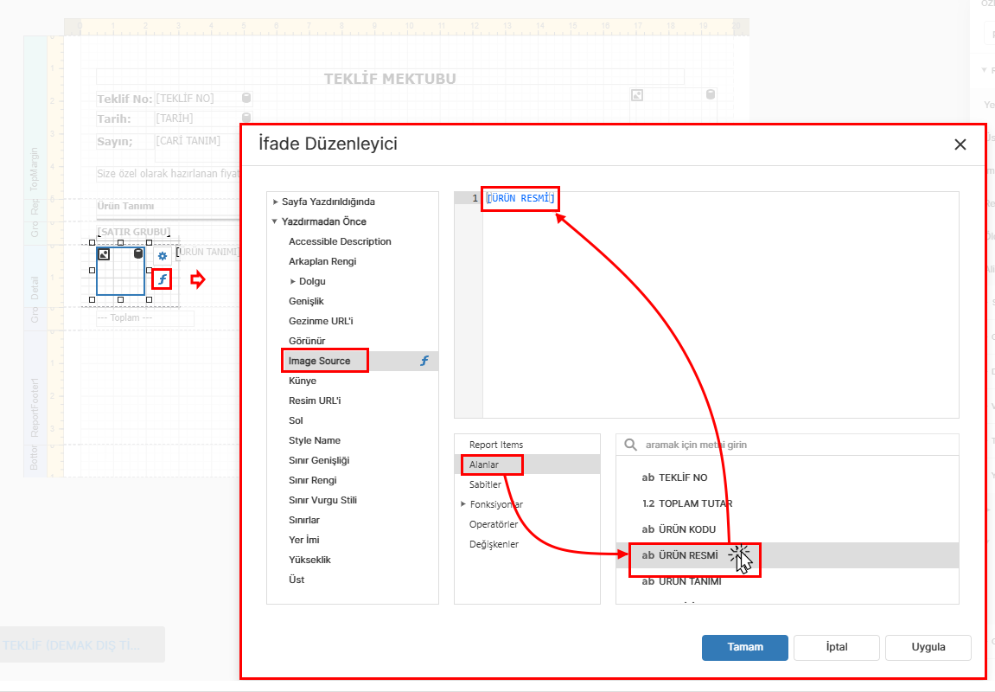Select Yükseklik property
The width and height of the screenshot is (995, 692).
coord(309,560)
